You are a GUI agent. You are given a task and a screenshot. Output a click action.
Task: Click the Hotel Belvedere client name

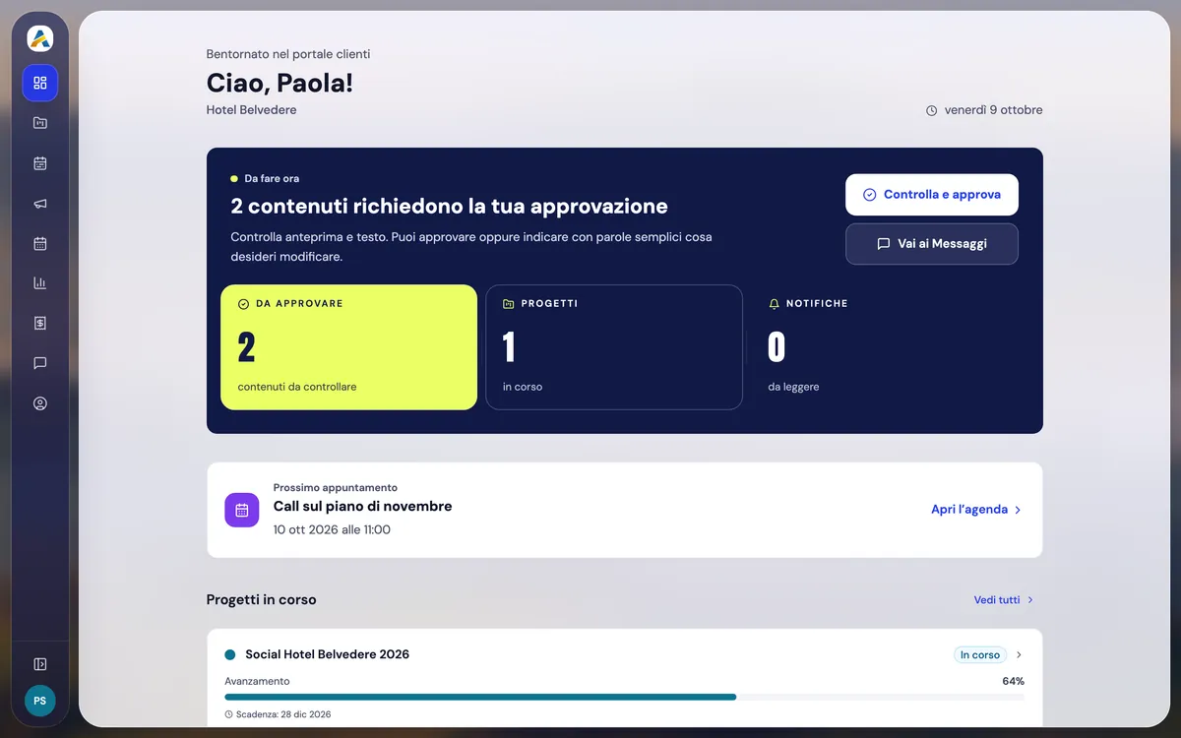tap(251, 110)
